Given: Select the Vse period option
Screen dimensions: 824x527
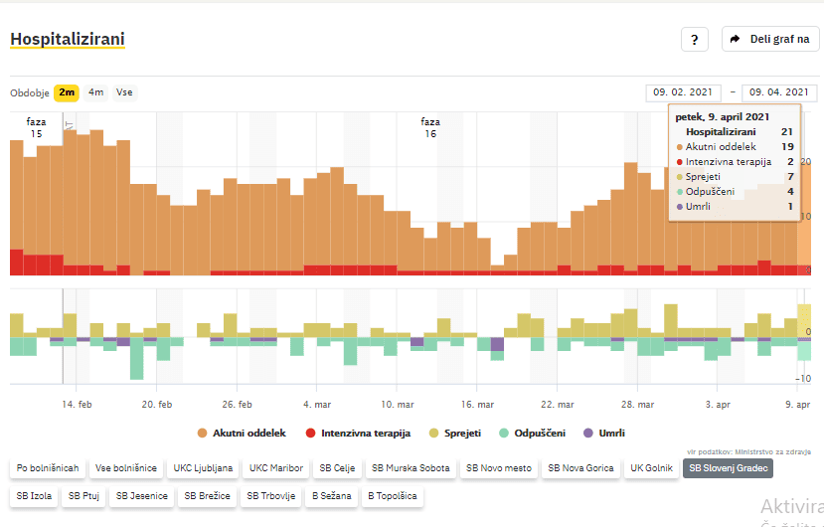Looking at the screenshot, I should [x=124, y=92].
